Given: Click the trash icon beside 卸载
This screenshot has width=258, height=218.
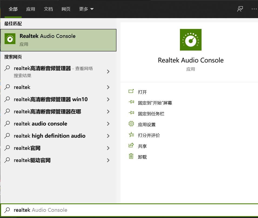Looking at the screenshot, I should (x=131, y=157).
